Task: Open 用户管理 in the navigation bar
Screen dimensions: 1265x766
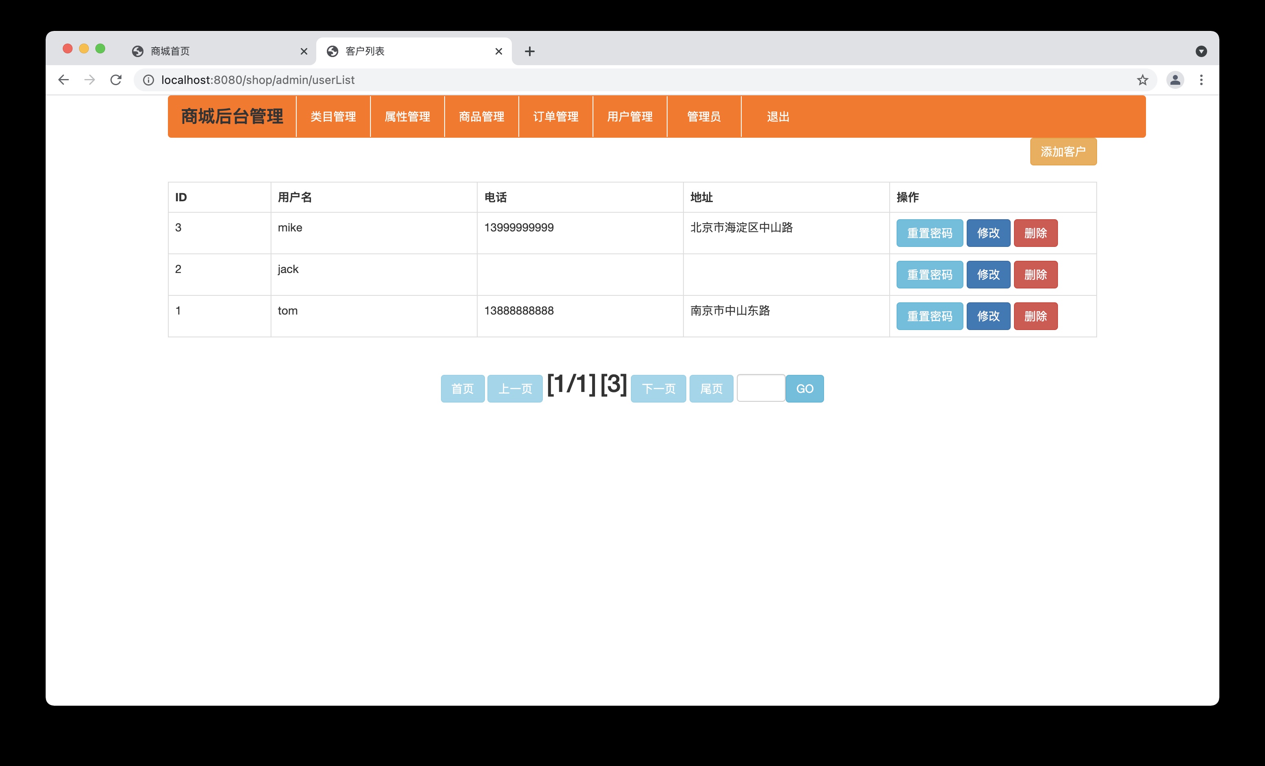Action: pyautogui.click(x=630, y=117)
